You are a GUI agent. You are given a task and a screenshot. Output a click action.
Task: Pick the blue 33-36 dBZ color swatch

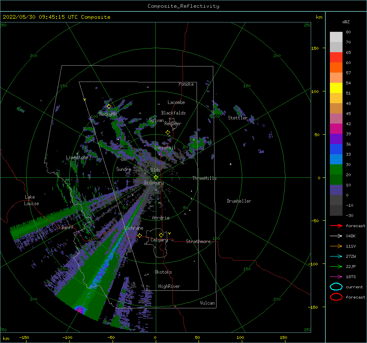336,149
